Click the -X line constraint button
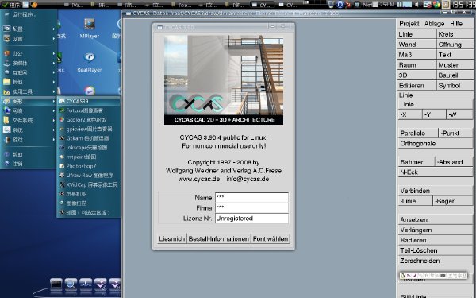Image resolution: width=476 pixels, height=298 pixels. (x=410, y=114)
